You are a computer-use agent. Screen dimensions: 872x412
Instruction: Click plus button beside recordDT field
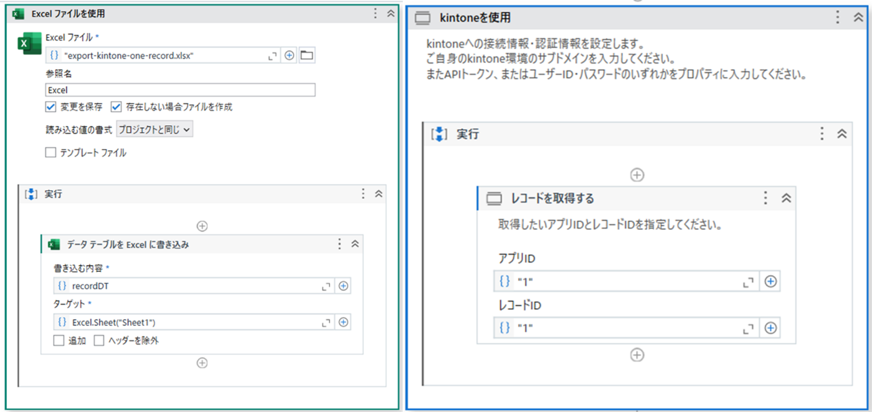click(x=343, y=286)
